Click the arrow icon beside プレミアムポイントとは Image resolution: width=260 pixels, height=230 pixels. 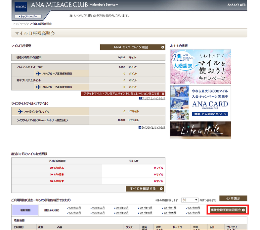[x=140, y=98]
